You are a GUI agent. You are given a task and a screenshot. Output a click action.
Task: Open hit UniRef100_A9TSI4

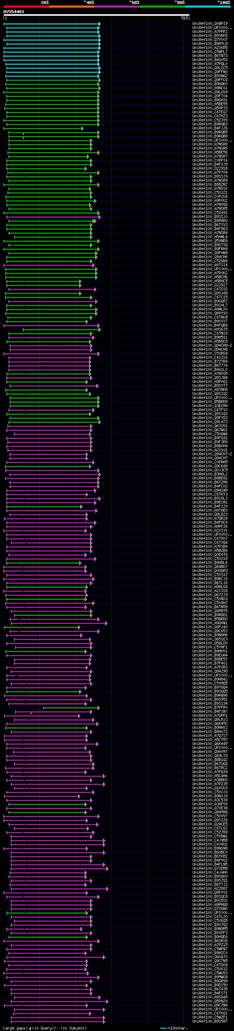tap(210, 265)
